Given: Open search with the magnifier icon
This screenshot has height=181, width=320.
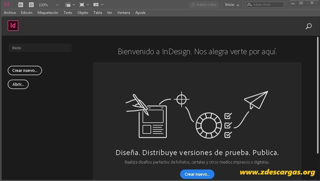Looking at the screenshot, I should (308, 26).
